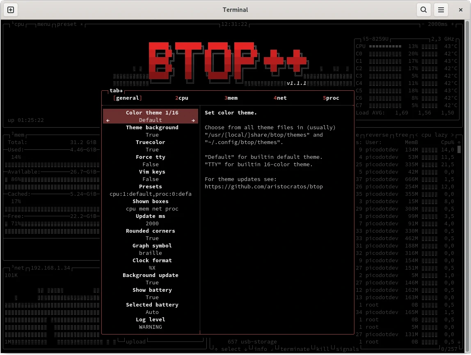Image resolution: width=471 pixels, height=355 pixels.
Task: Switch to the cpu options tab
Action: click(182, 98)
